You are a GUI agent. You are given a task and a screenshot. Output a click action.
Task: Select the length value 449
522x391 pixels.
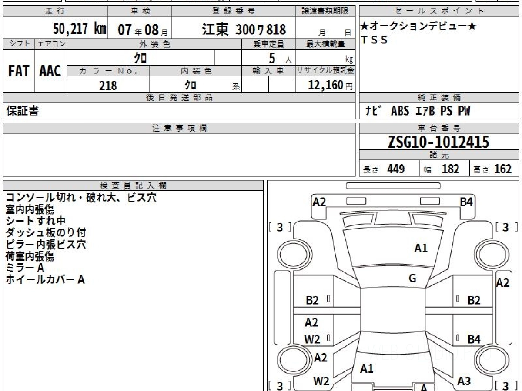pyautogui.click(x=396, y=169)
